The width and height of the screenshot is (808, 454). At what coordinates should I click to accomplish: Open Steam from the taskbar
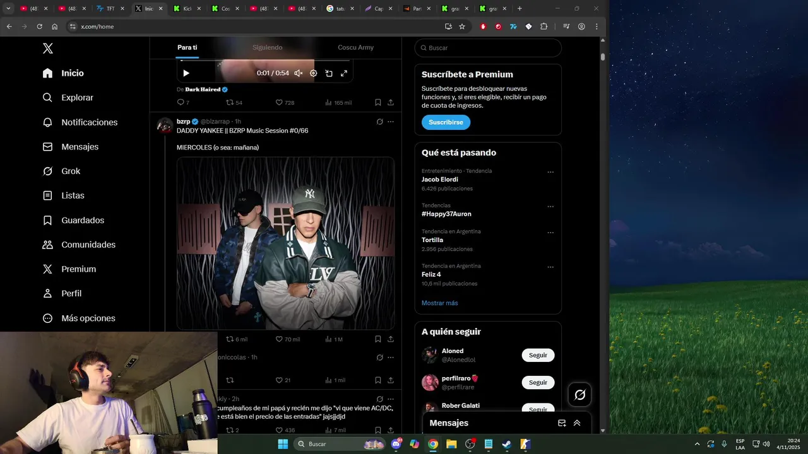click(506, 444)
